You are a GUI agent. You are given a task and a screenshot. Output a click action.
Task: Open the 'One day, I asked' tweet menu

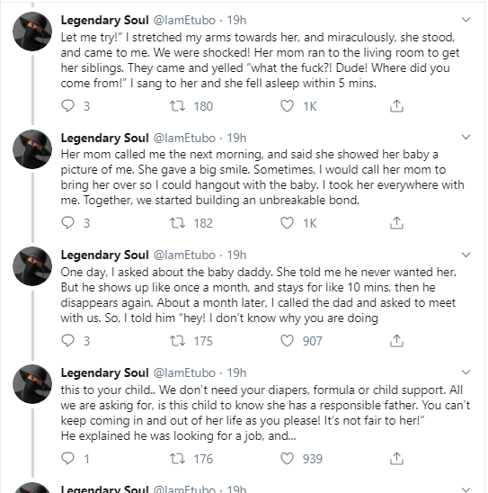tap(466, 255)
